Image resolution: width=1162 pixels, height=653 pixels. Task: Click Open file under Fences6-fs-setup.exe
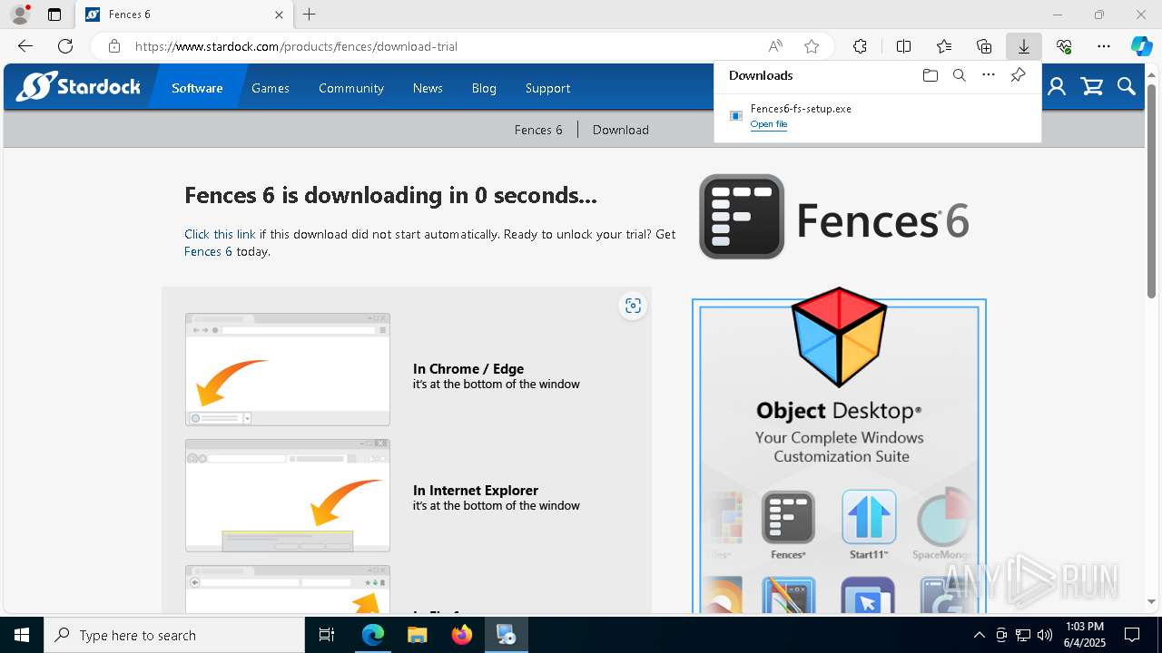pyautogui.click(x=769, y=124)
